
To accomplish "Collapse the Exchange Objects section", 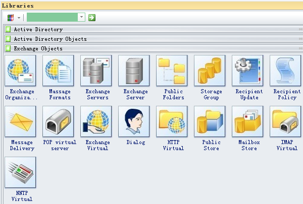I will coord(38,49).
